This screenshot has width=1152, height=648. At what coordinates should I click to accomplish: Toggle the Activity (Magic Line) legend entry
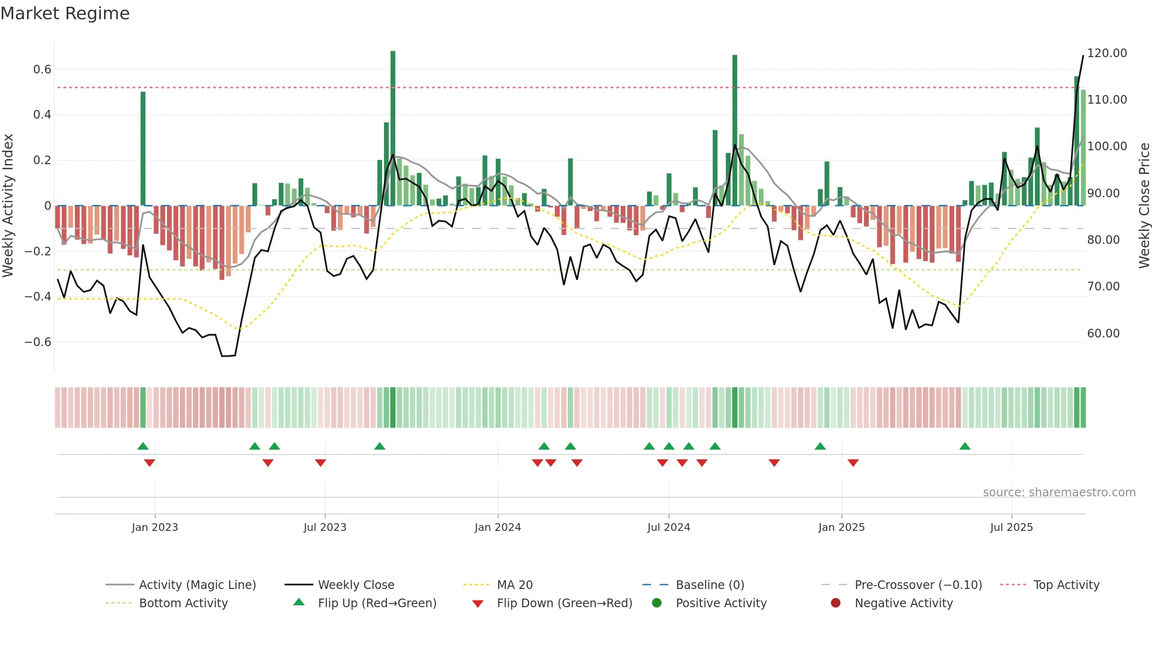(181, 585)
